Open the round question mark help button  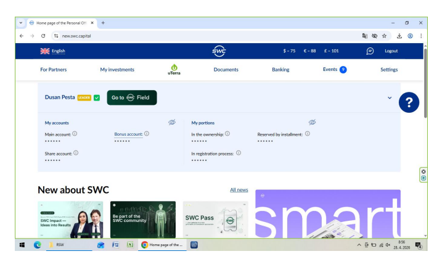pyautogui.click(x=409, y=102)
